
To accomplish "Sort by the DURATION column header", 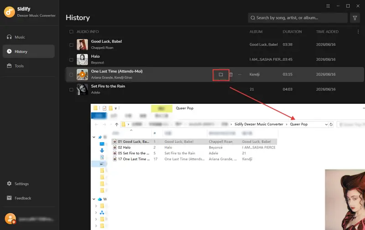I will click(292, 31).
